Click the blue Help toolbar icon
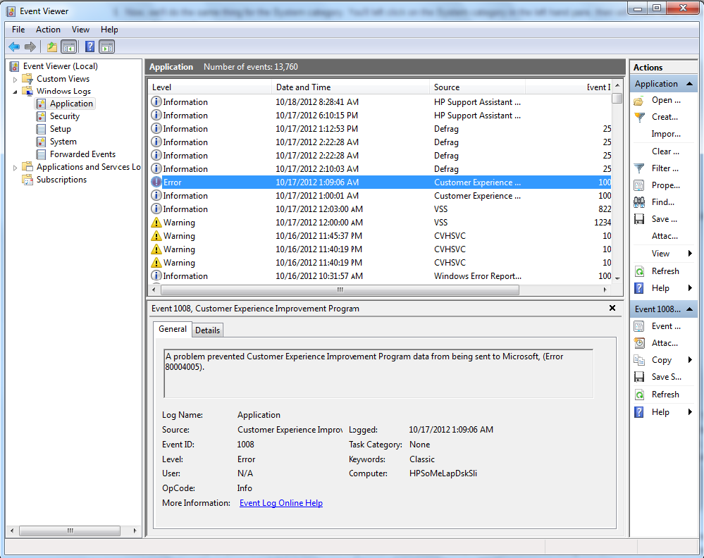The image size is (704, 558). point(89,46)
